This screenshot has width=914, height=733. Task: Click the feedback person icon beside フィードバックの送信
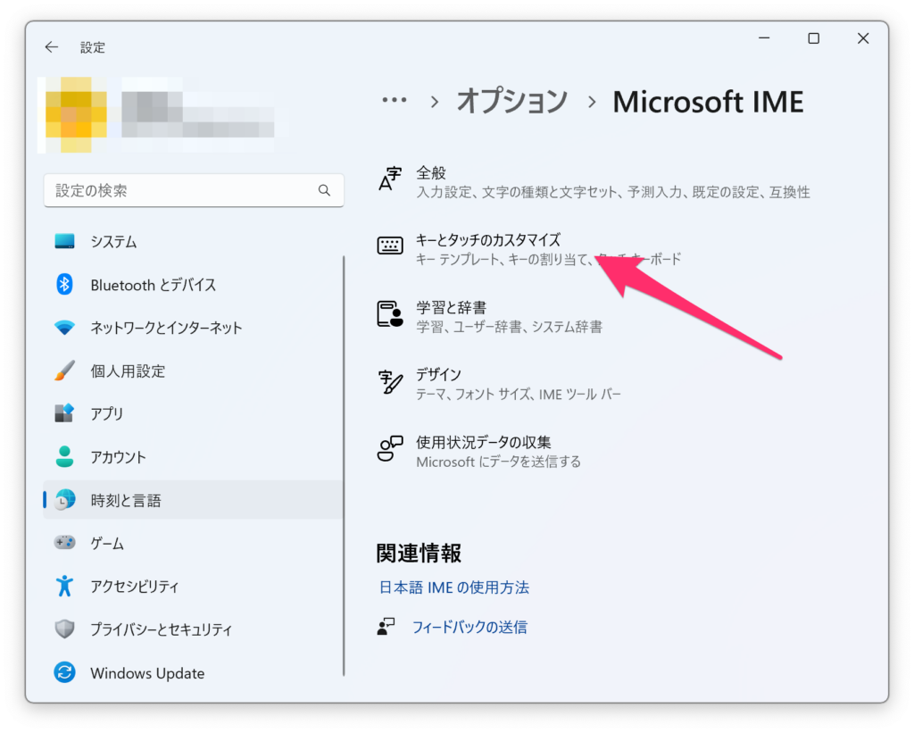(386, 627)
